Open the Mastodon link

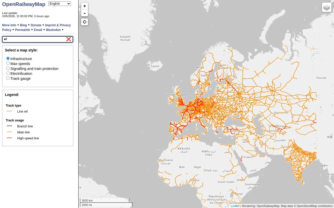pyautogui.click(x=53, y=30)
